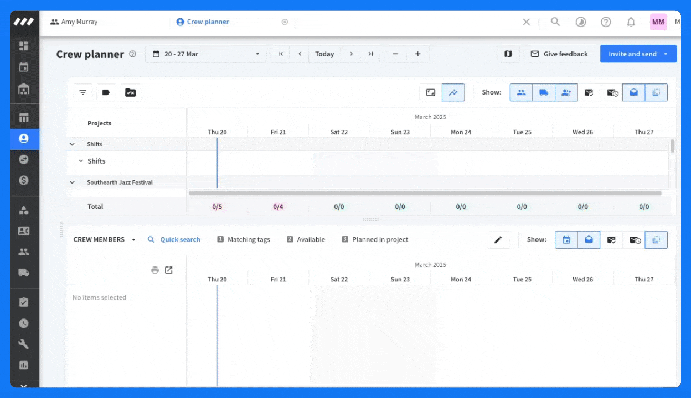Select the Available filter tab

coord(306,240)
